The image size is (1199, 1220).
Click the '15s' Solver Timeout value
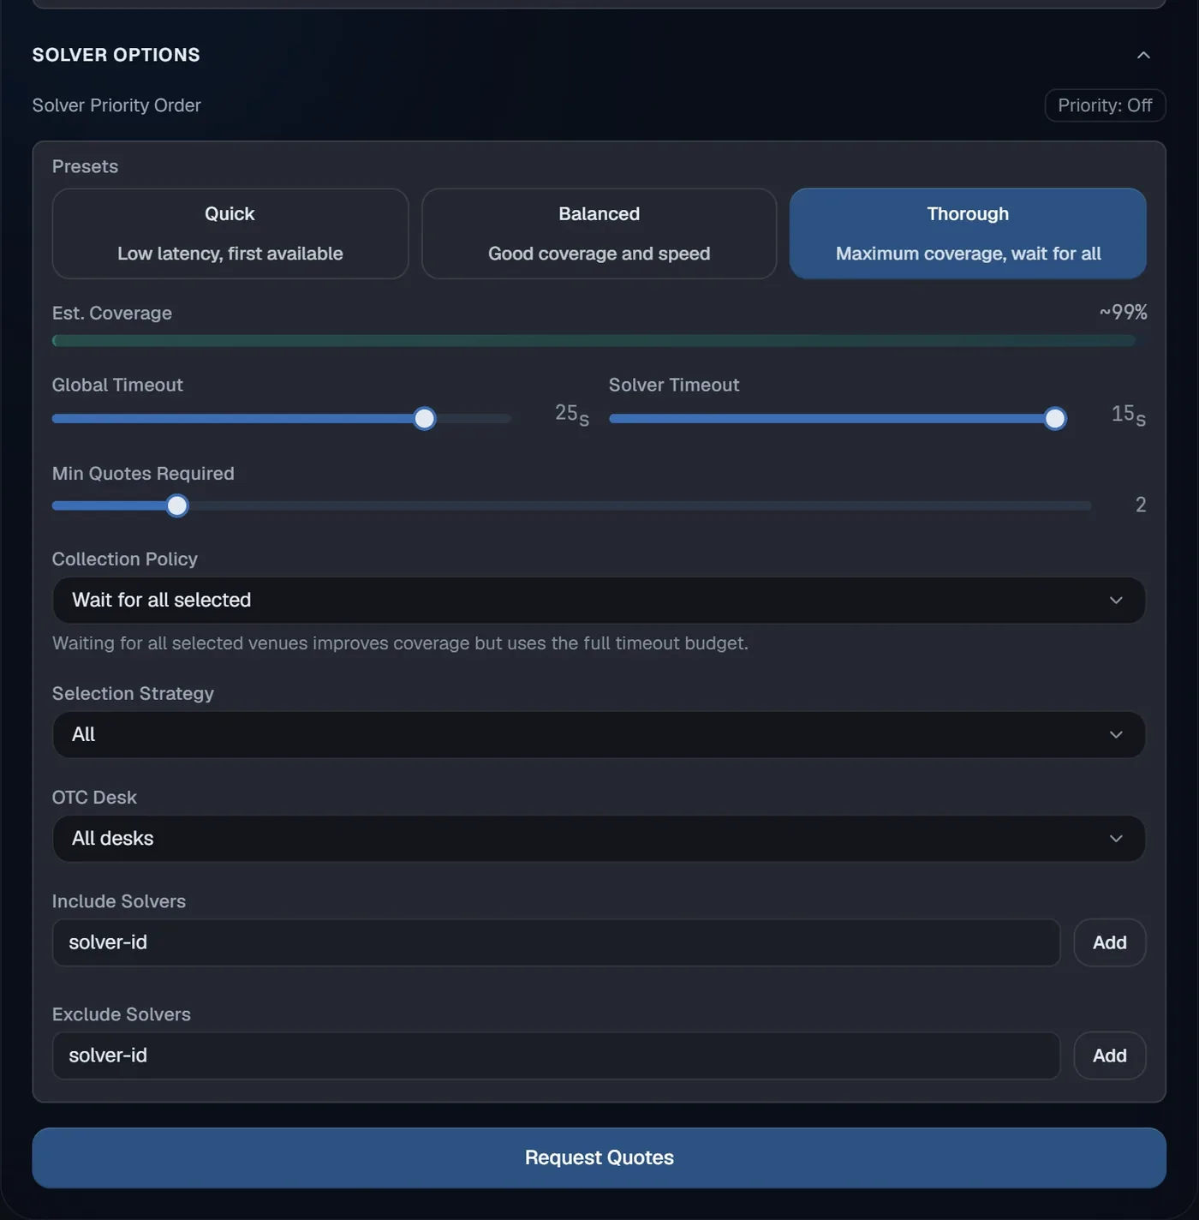[x=1129, y=415]
